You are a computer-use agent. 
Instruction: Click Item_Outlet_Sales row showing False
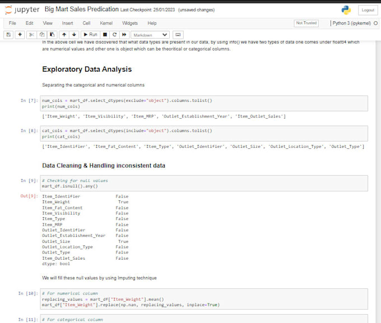[85, 258]
